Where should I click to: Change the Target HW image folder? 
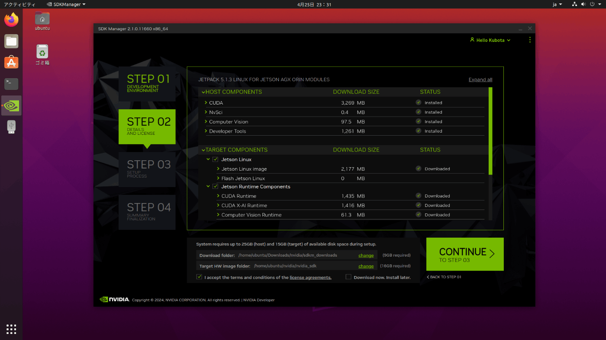(366, 266)
